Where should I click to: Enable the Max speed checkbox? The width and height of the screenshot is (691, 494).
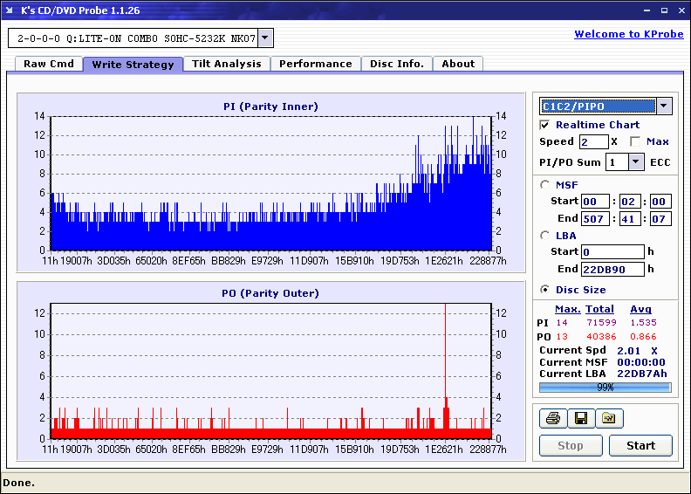(635, 141)
